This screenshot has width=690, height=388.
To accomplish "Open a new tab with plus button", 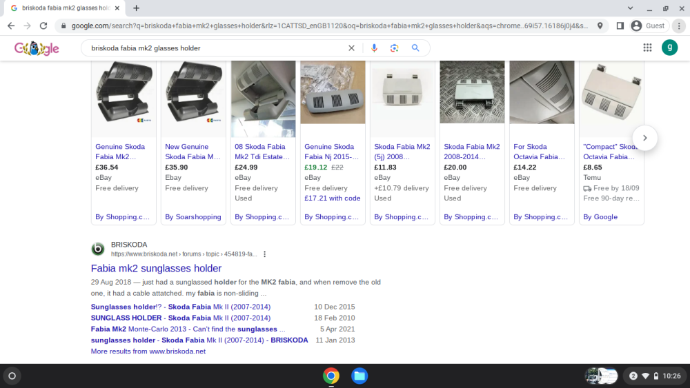I will pyautogui.click(x=137, y=8).
